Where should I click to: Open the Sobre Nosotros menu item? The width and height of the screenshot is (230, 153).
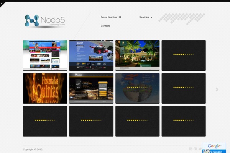[109, 17]
